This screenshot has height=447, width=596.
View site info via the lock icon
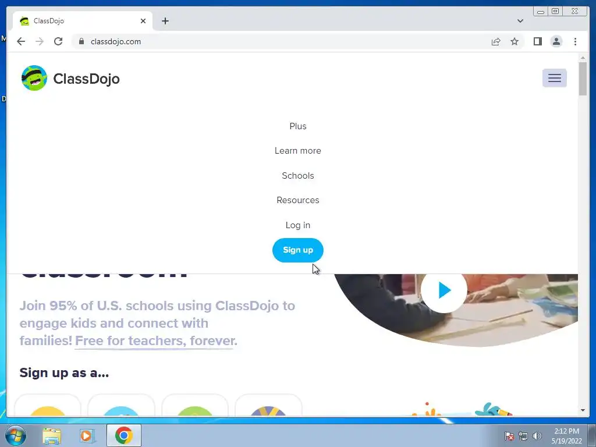point(81,41)
